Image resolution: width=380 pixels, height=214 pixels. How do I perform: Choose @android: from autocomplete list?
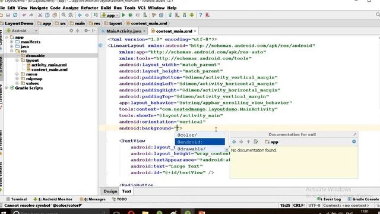point(200,142)
